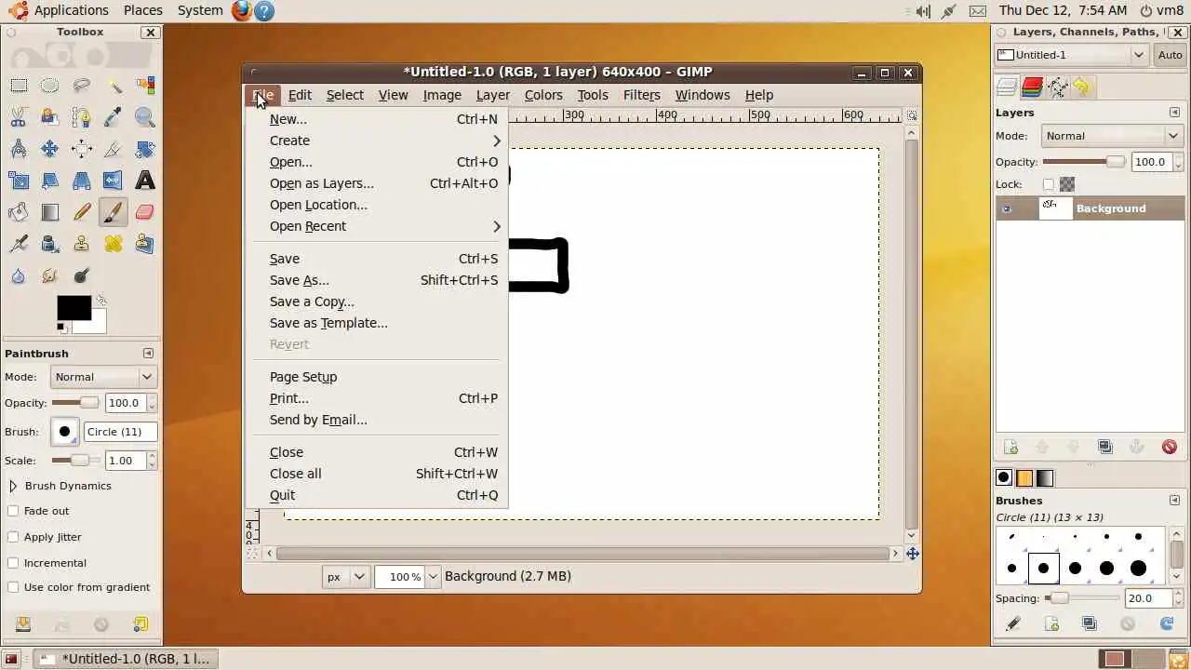Select the Heal bandage tool
This screenshot has width=1191, height=670.
point(114,244)
